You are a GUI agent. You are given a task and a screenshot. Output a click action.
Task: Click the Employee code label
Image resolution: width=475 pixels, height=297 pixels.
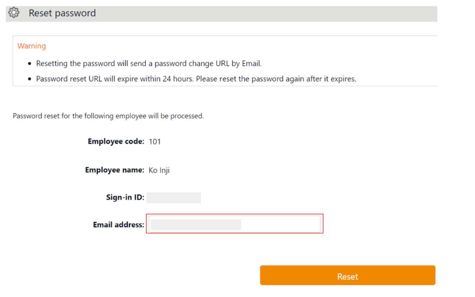tap(116, 141)
